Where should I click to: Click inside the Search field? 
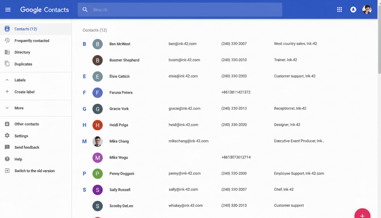180,9
